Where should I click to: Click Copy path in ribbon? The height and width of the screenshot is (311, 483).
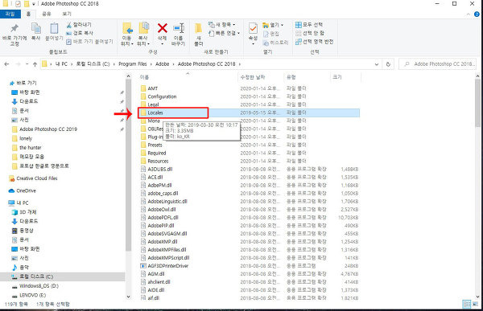[80, 33]
